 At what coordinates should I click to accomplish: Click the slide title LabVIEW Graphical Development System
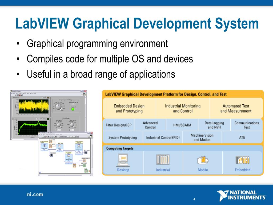137,23
